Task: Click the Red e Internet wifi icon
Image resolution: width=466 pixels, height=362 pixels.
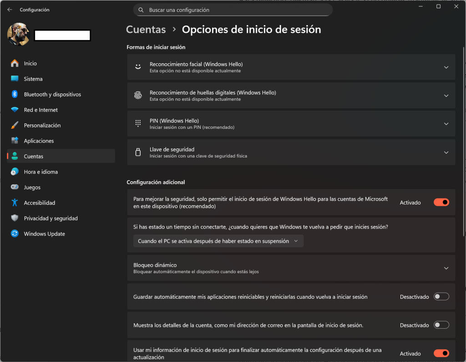Action: (x=15, y=110)
